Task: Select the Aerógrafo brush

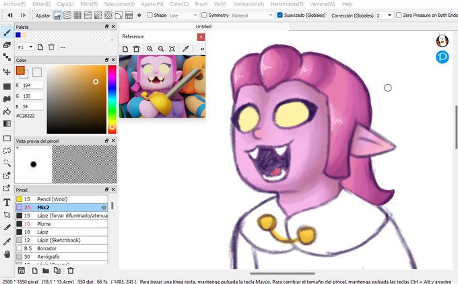Action: coord(62,256)
